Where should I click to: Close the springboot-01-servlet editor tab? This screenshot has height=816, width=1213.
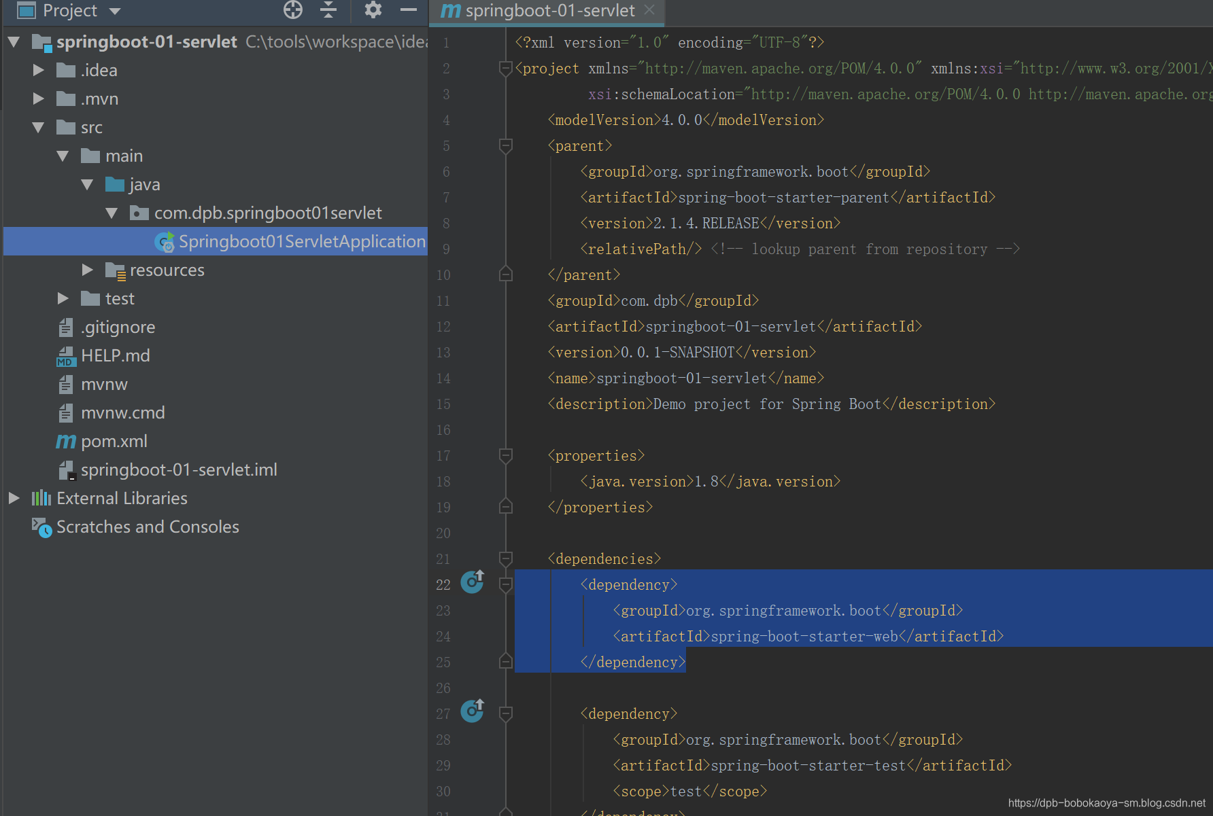coord(649,10)
